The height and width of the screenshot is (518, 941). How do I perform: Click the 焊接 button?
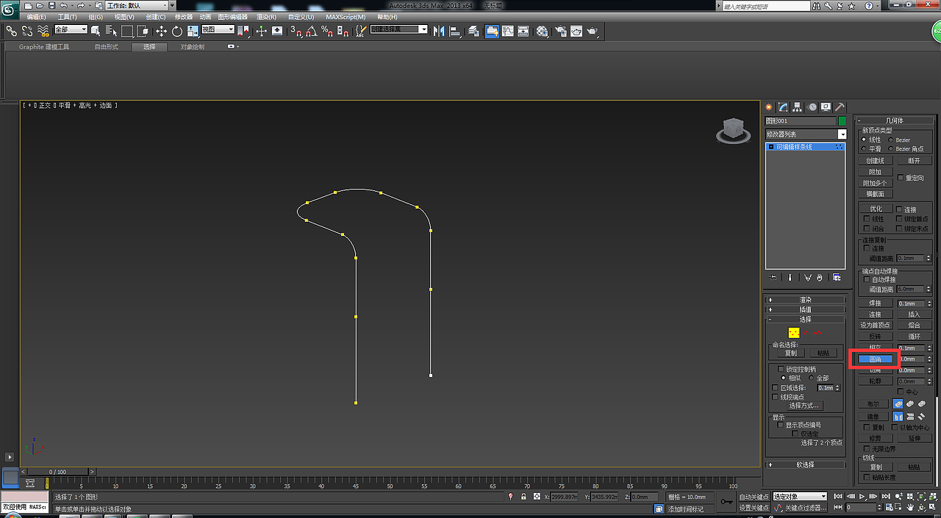tap(875, 303)
